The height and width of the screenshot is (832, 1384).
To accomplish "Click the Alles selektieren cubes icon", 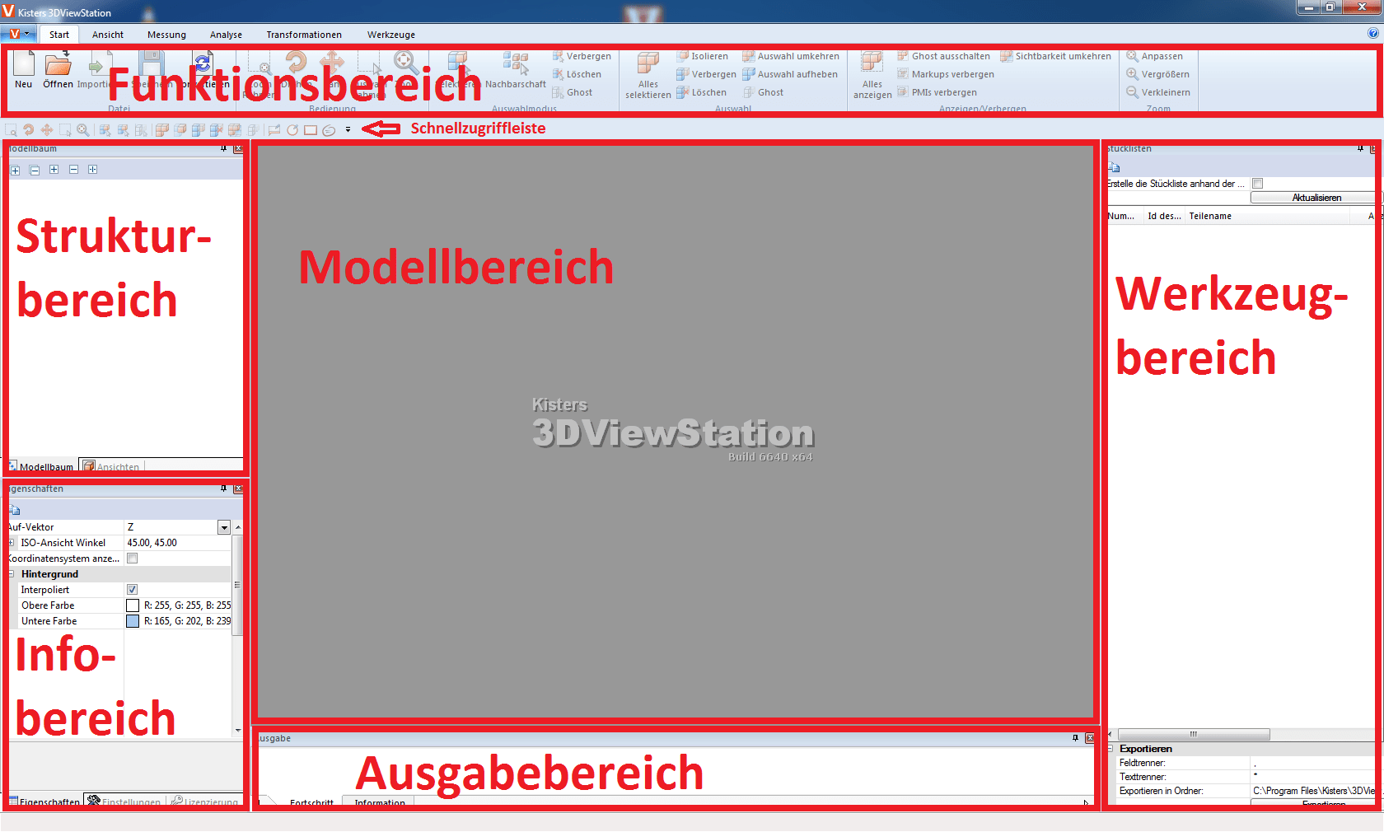I will pos(648,63).
